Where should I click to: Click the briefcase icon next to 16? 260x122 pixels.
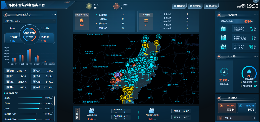tap(88, 6)
